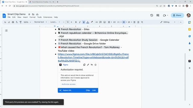This screenshot has height=108, width=193.
Task: Collapse the toolbar with chevron up
Action: (x=181, y=22)
